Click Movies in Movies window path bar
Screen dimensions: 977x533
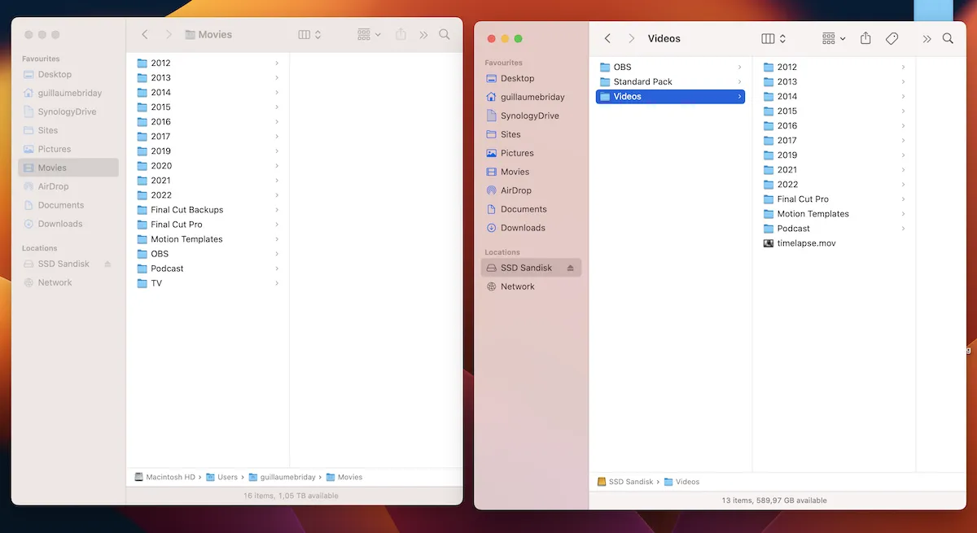pos(344,477)
